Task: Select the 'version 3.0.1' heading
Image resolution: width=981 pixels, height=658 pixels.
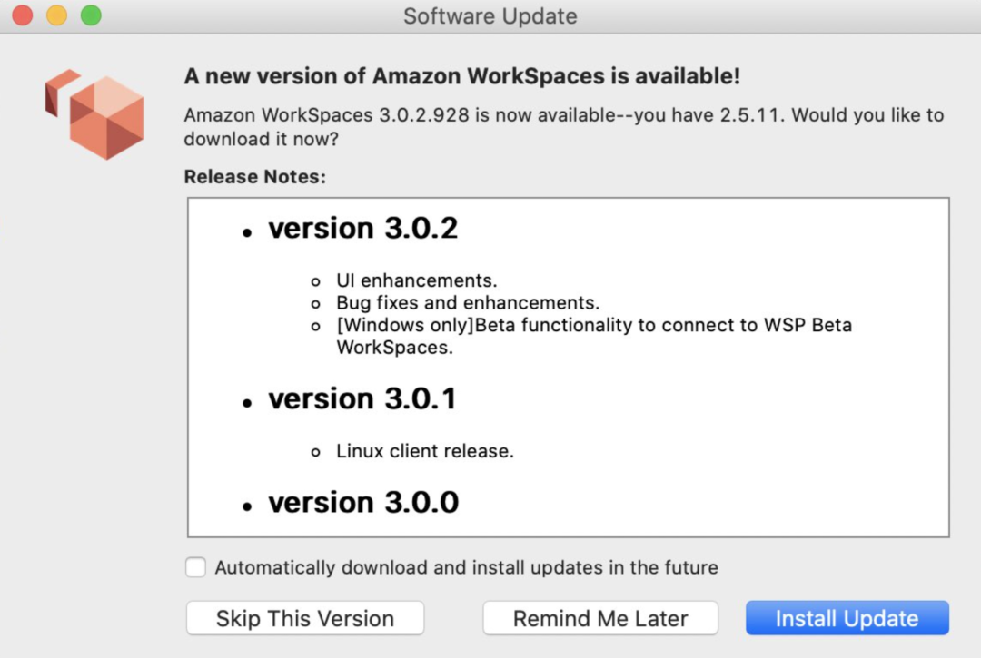Action: pos(362,398)
